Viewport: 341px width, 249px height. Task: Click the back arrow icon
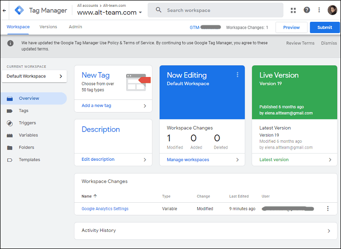pyautogui.click(x=4, y=10)
